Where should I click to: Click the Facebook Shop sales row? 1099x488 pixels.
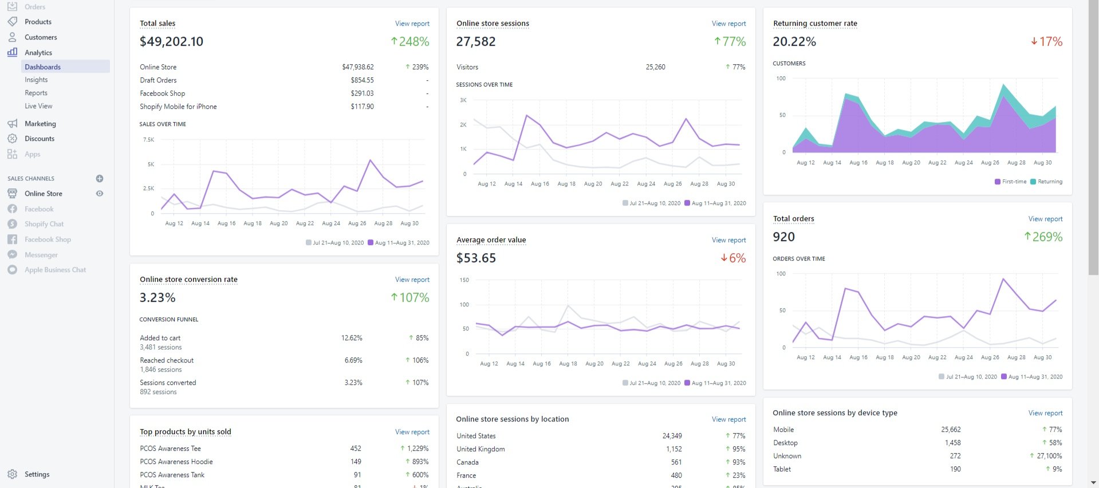284,93
